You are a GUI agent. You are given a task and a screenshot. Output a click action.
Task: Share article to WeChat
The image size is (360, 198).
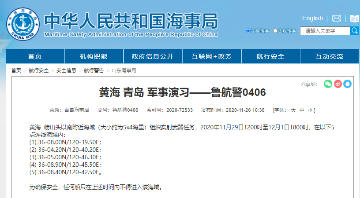pos(328,84)
